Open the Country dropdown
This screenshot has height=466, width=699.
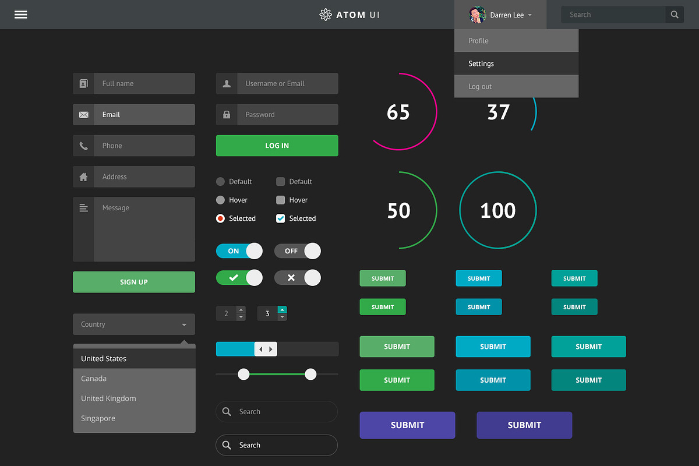134,324
